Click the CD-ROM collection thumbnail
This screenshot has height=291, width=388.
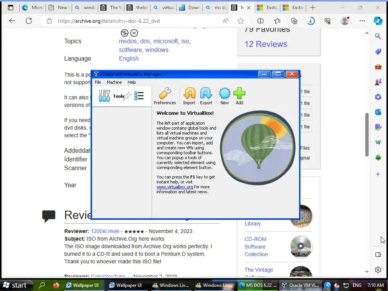tap(301, 246)
